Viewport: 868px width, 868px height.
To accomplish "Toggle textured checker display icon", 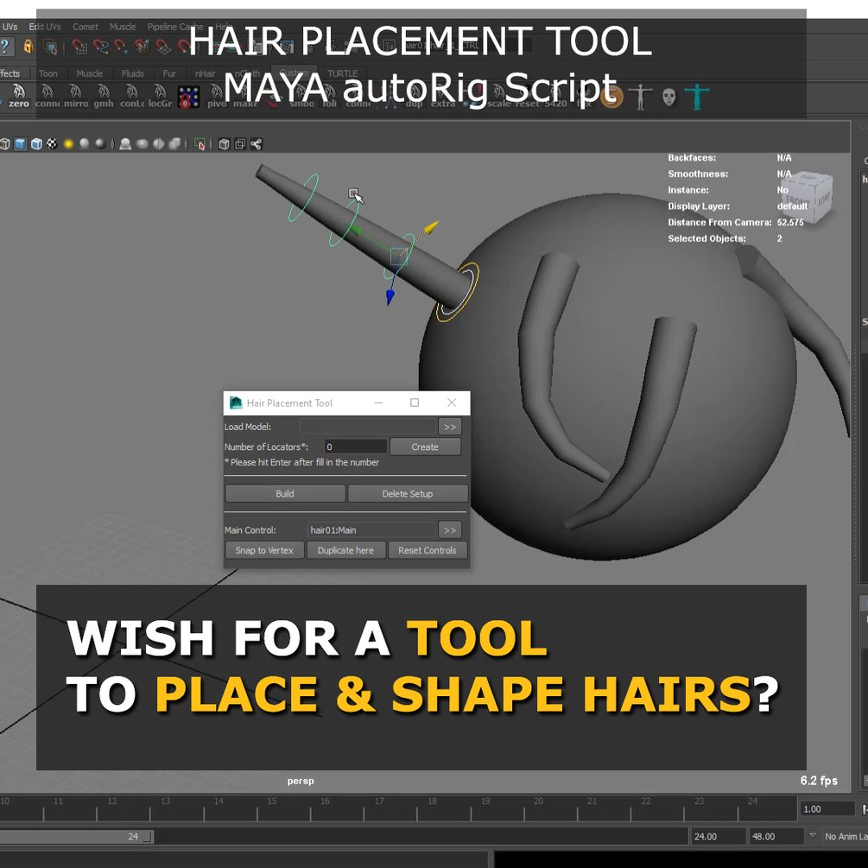I will click(x=52, y=144).
